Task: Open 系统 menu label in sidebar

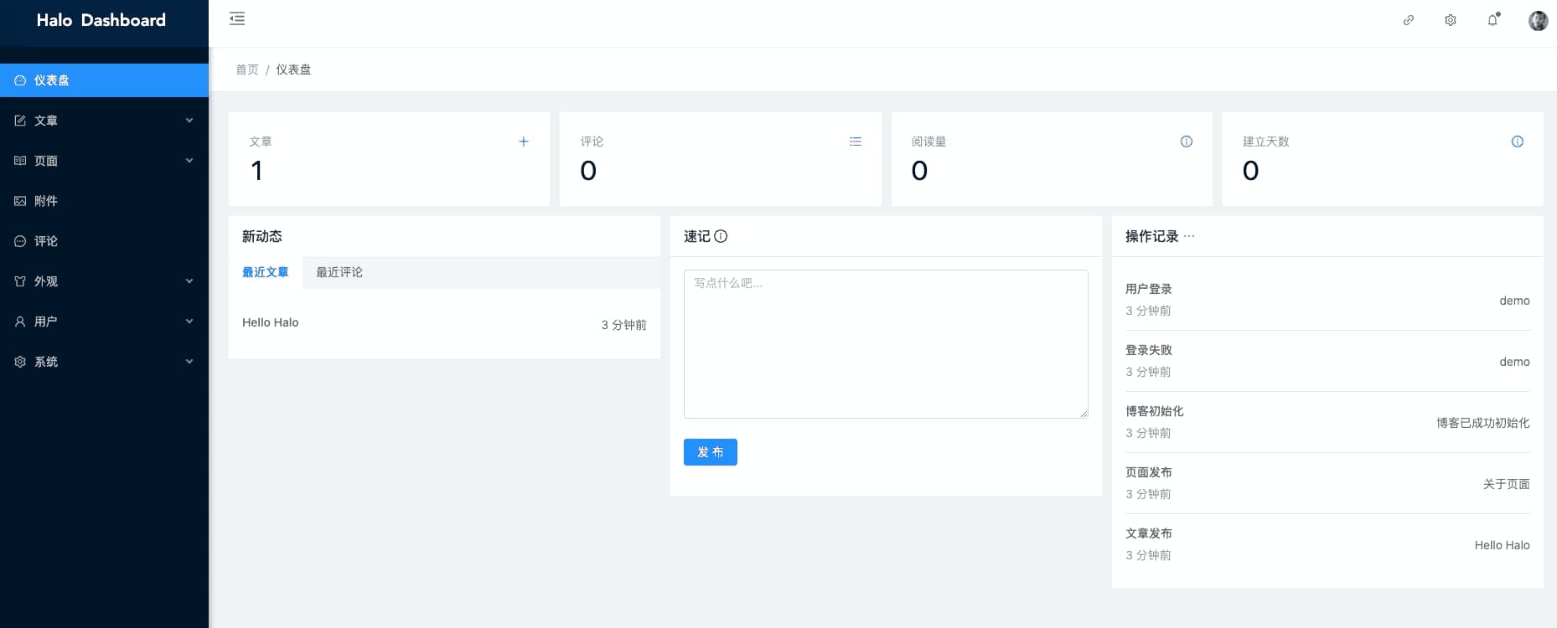Action: (x=46, y=362)
